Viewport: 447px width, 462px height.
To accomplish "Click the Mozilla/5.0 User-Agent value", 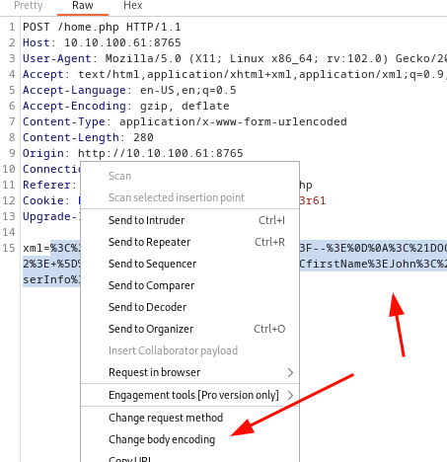I will tap(143, 58).
